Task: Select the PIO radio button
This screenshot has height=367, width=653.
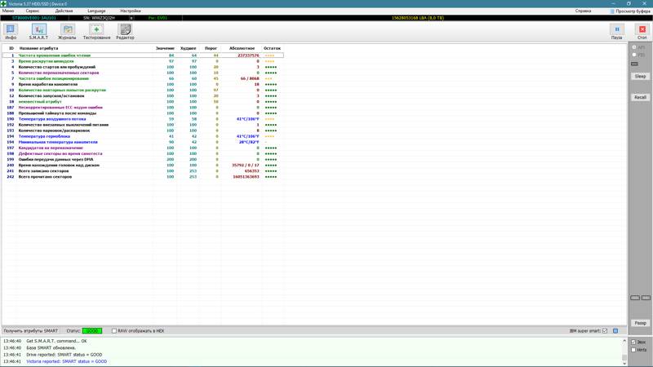Action: point(634,55)
